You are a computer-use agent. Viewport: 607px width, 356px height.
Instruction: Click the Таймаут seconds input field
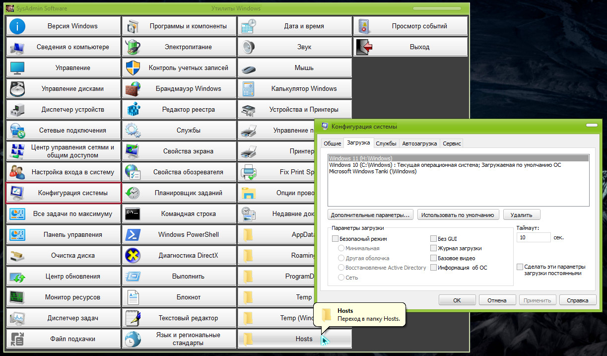click(533, 238)
